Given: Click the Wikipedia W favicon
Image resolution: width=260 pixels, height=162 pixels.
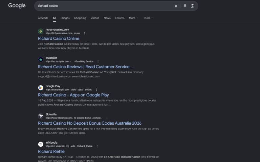Looking at the screenshot, I should (41, 144).
